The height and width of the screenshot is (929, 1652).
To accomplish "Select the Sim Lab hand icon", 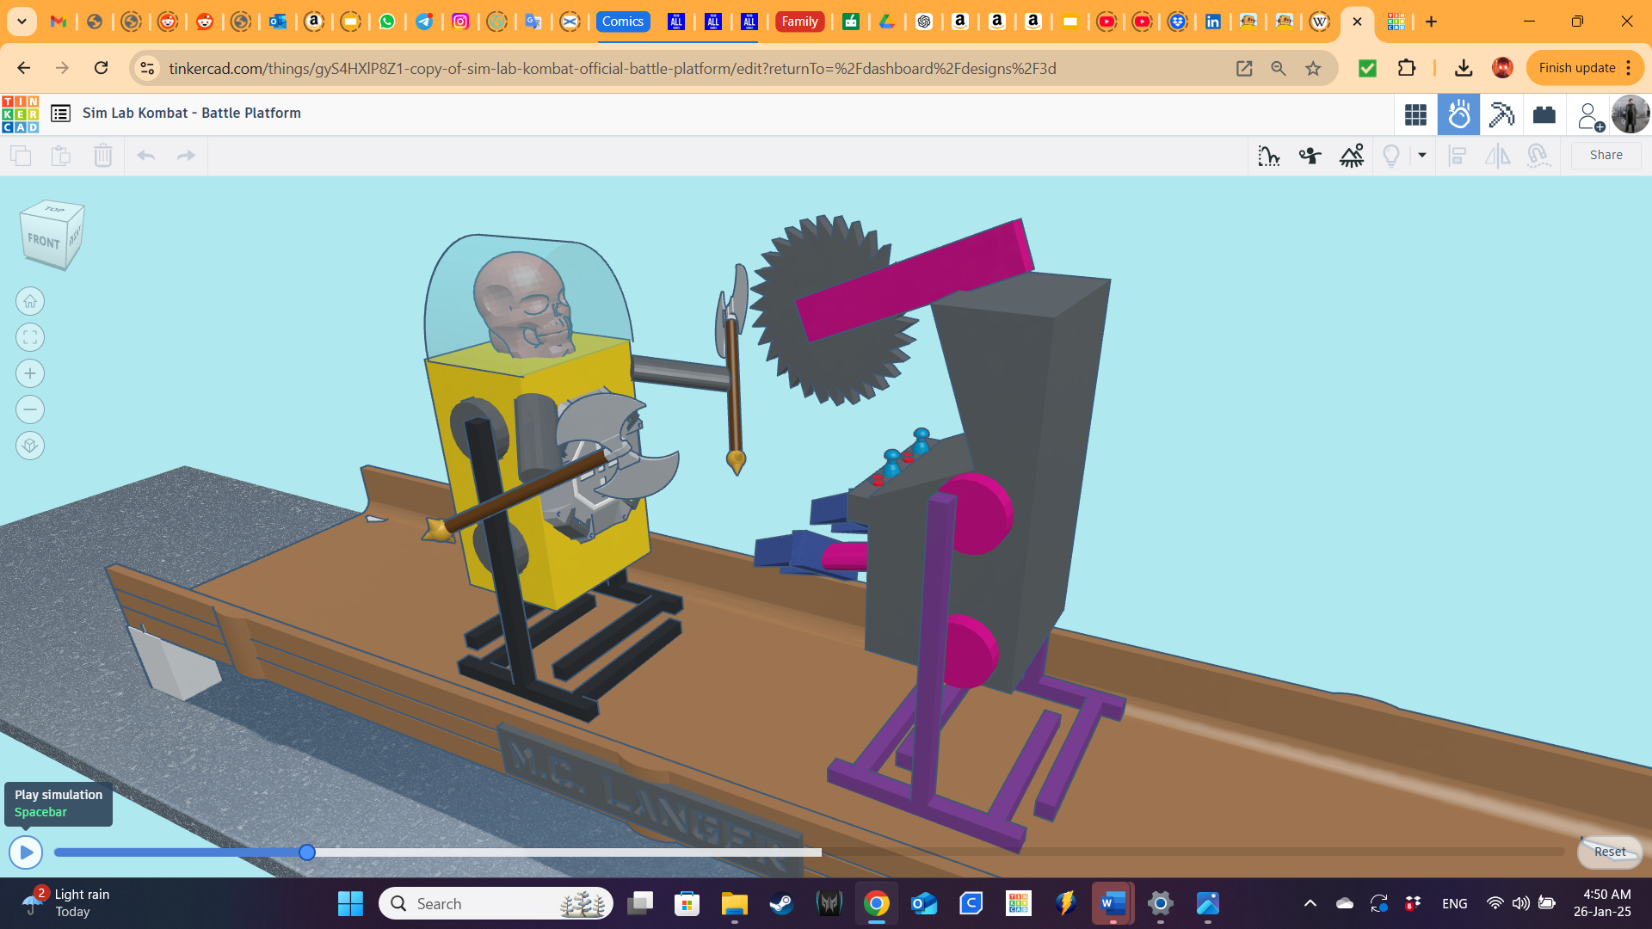I will point(1458,114).
